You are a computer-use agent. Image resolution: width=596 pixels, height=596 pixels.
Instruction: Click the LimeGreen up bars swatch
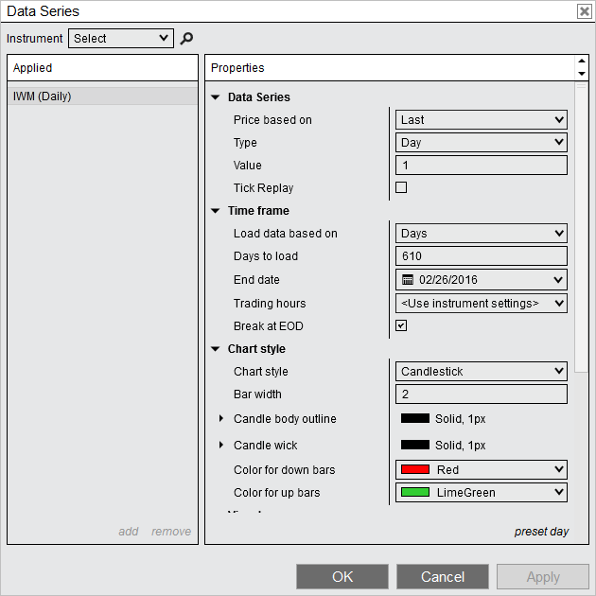pos(415,492)
